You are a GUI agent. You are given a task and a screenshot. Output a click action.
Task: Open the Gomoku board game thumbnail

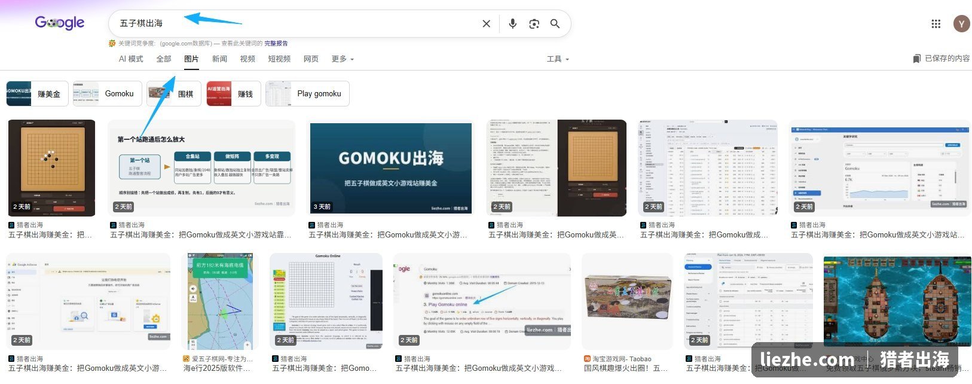[x=51, y=168]
